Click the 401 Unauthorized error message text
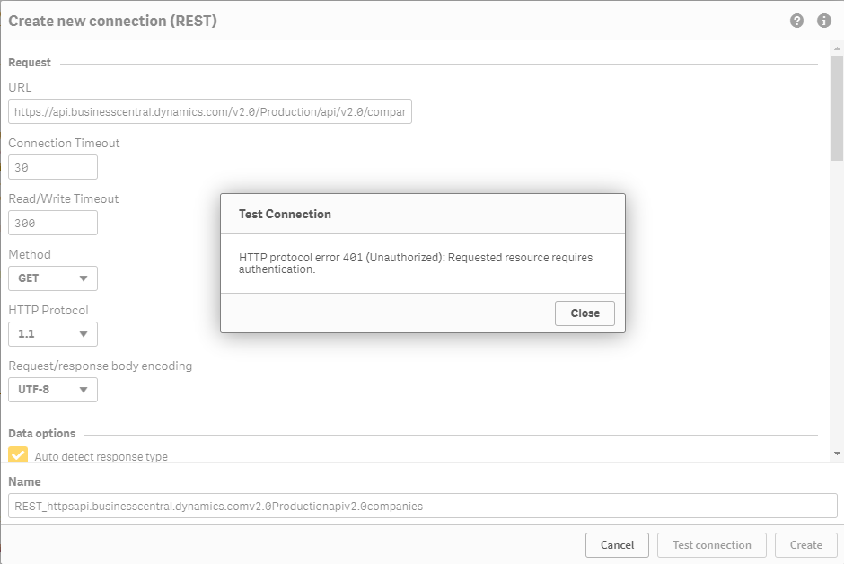This screenshot has width=844, height=564. [416, 263]
